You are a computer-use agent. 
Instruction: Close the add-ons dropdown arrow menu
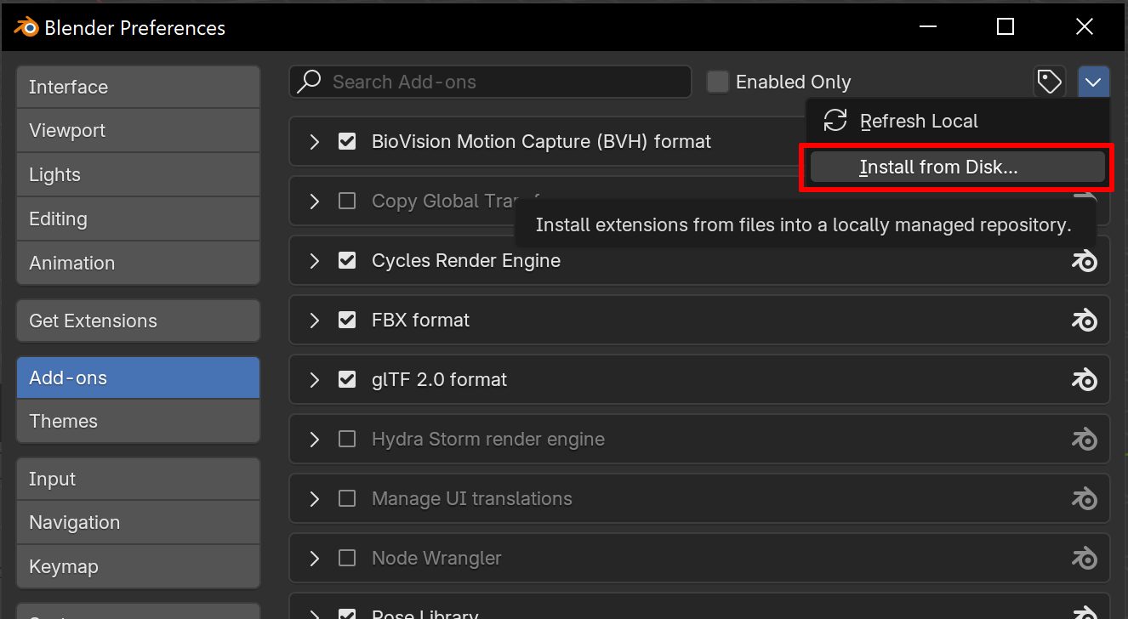coord(1093,82)
